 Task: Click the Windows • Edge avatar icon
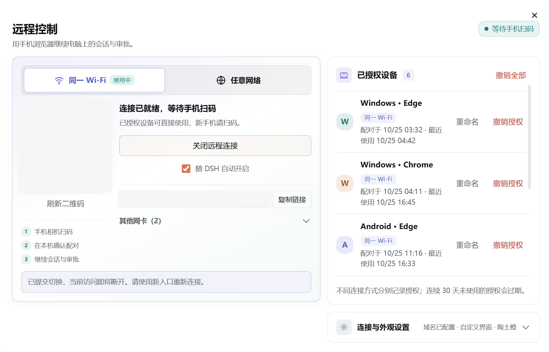coord(345,122)
